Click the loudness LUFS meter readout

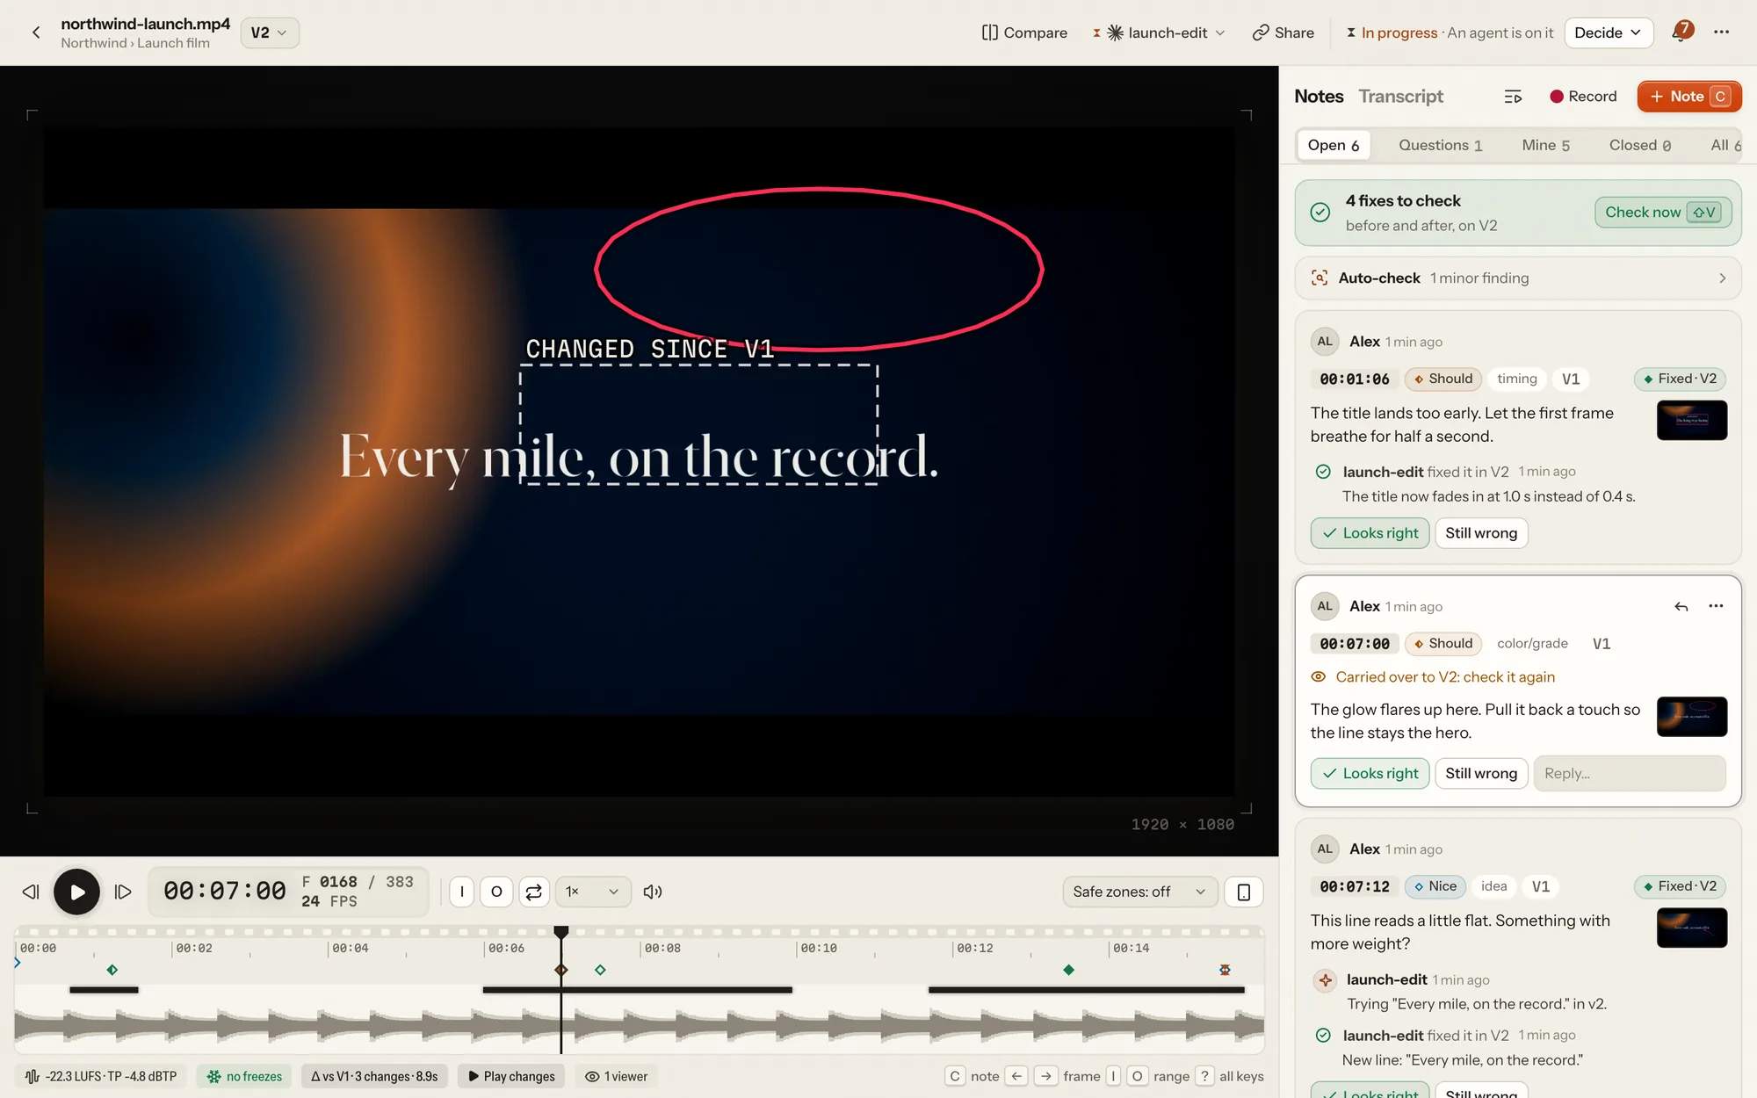point(101,1076)
